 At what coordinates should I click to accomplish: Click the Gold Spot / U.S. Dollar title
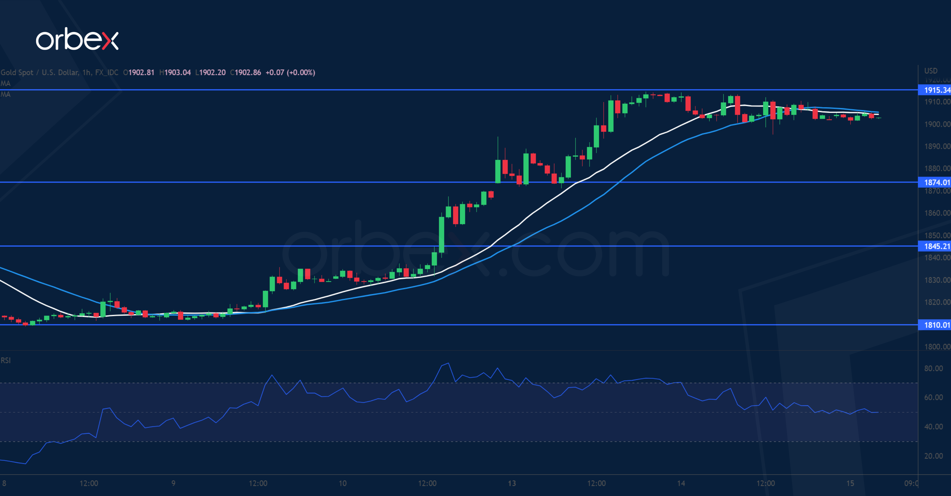40,73
